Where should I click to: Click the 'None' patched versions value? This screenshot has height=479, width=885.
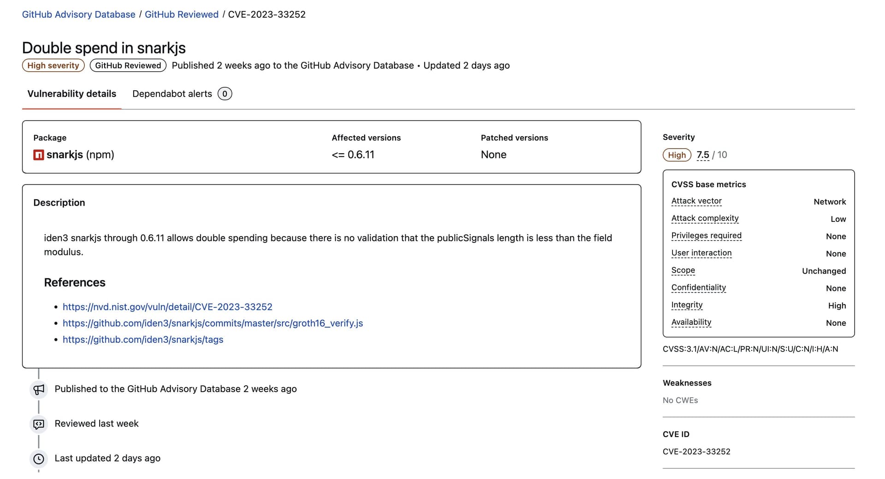494,155
